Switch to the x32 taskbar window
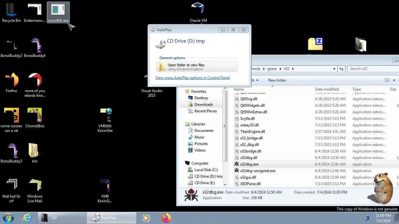 [62, 218]
